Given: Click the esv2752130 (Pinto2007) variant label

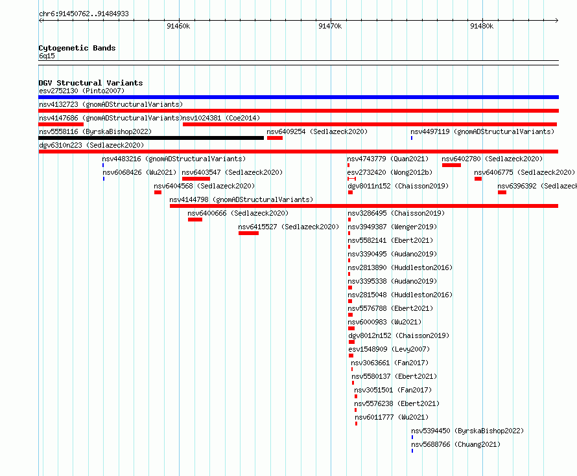Looking at the screenshot, I should 82,91.
